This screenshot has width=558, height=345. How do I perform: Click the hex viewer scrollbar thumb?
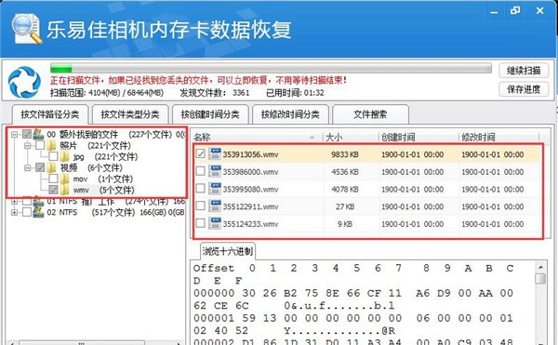point(540,278)
